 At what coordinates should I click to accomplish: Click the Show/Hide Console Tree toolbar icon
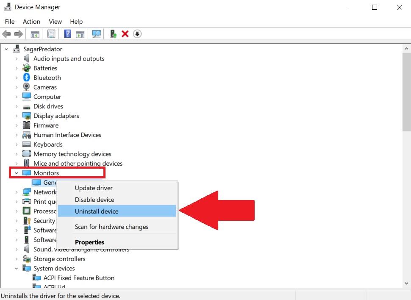35,34
